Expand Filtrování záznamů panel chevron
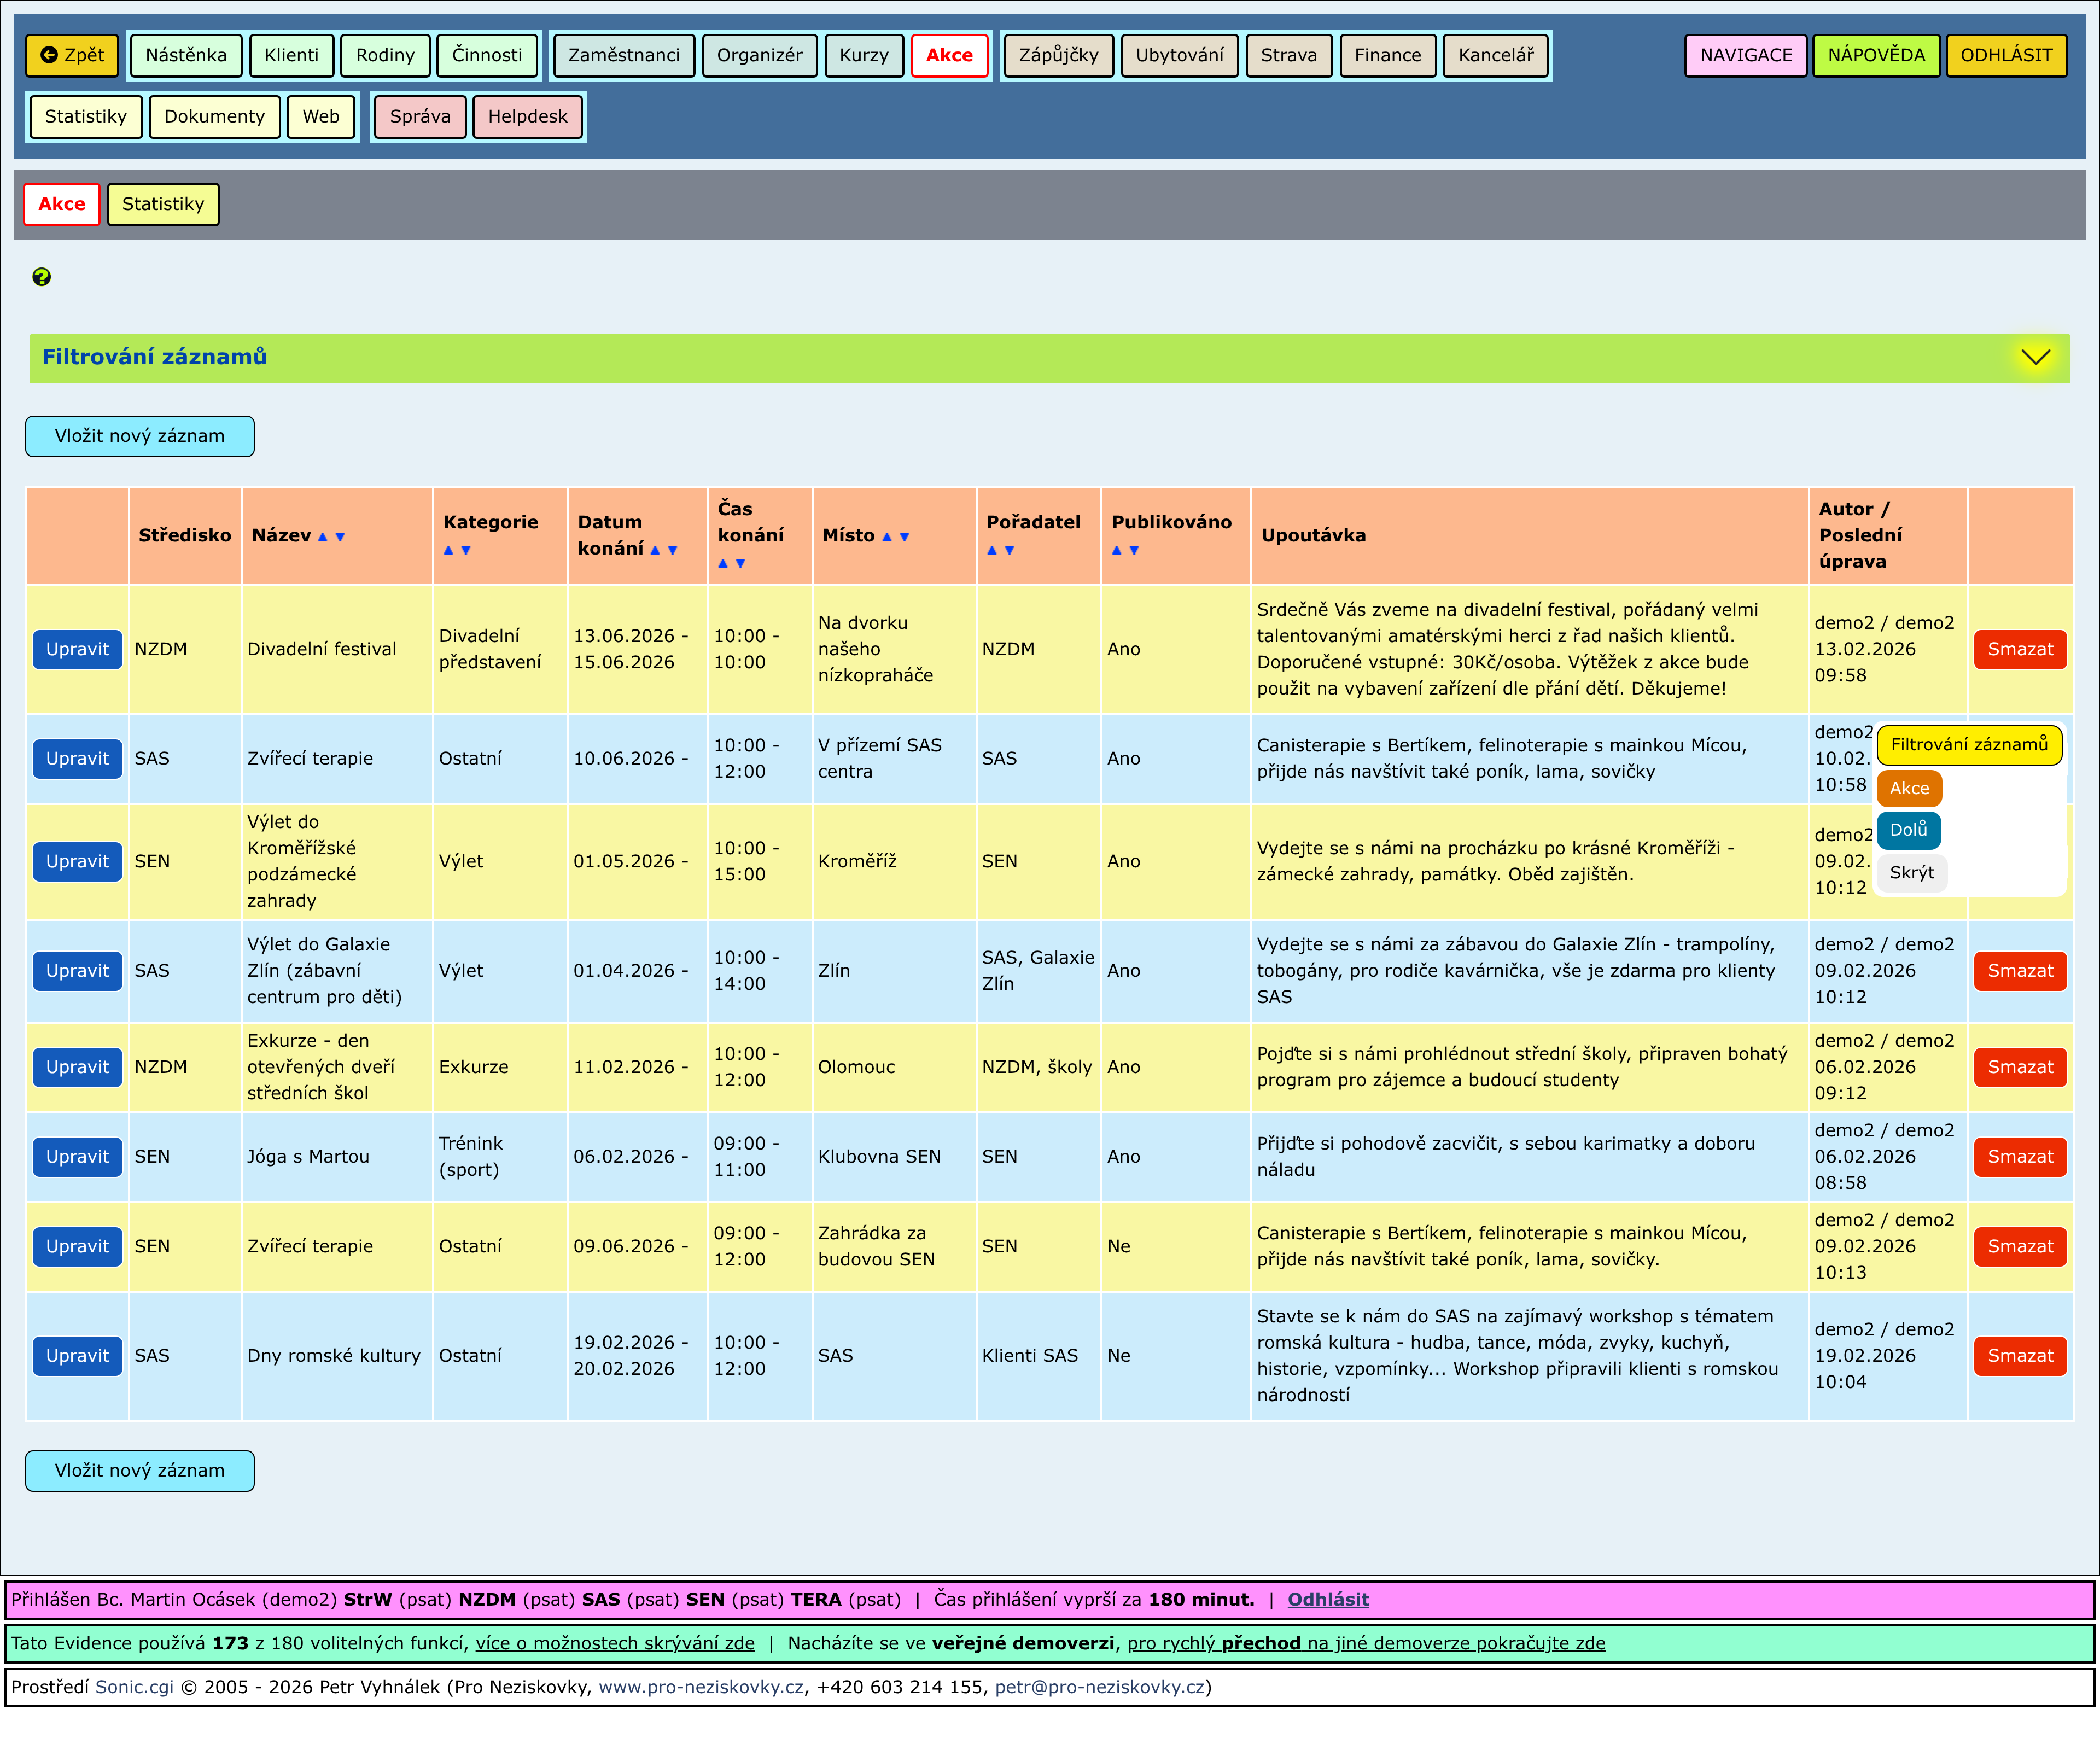 tap(2035, 357)
